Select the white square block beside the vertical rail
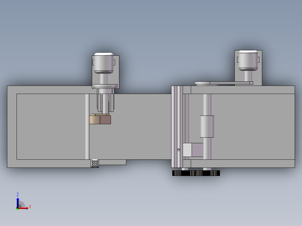This screenshot has width=302, height=226. click(187, 150)
